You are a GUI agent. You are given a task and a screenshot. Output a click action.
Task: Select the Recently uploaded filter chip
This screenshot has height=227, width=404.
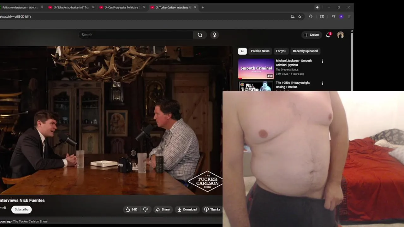[x=305, y=51]
